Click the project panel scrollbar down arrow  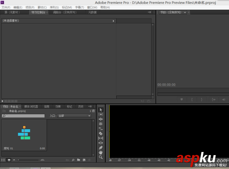tap(93, 155)
